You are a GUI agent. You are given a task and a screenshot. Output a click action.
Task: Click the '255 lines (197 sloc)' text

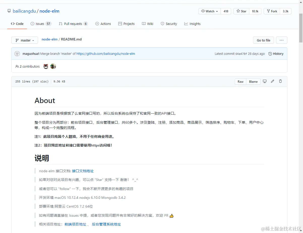coord(32,81)
